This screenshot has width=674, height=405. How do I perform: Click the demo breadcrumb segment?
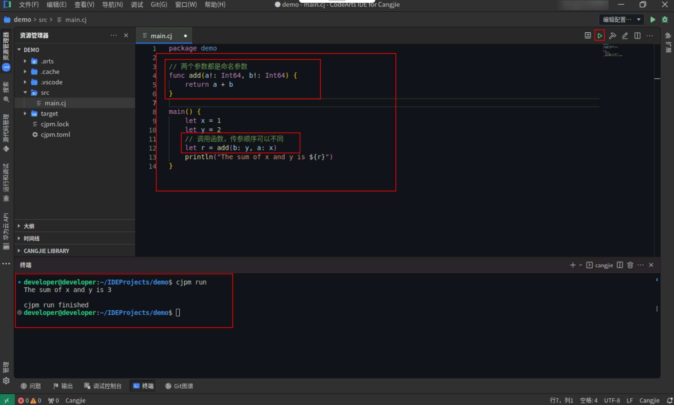coord(22,20)
